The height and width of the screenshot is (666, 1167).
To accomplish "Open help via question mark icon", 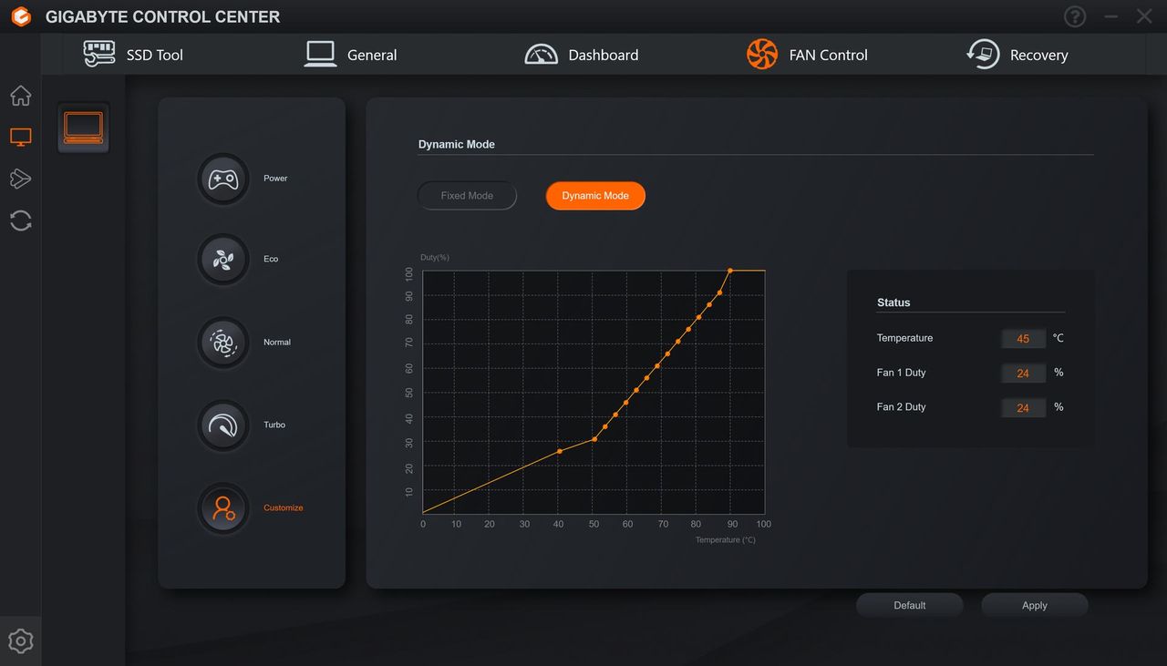I will coord(1076,16).
